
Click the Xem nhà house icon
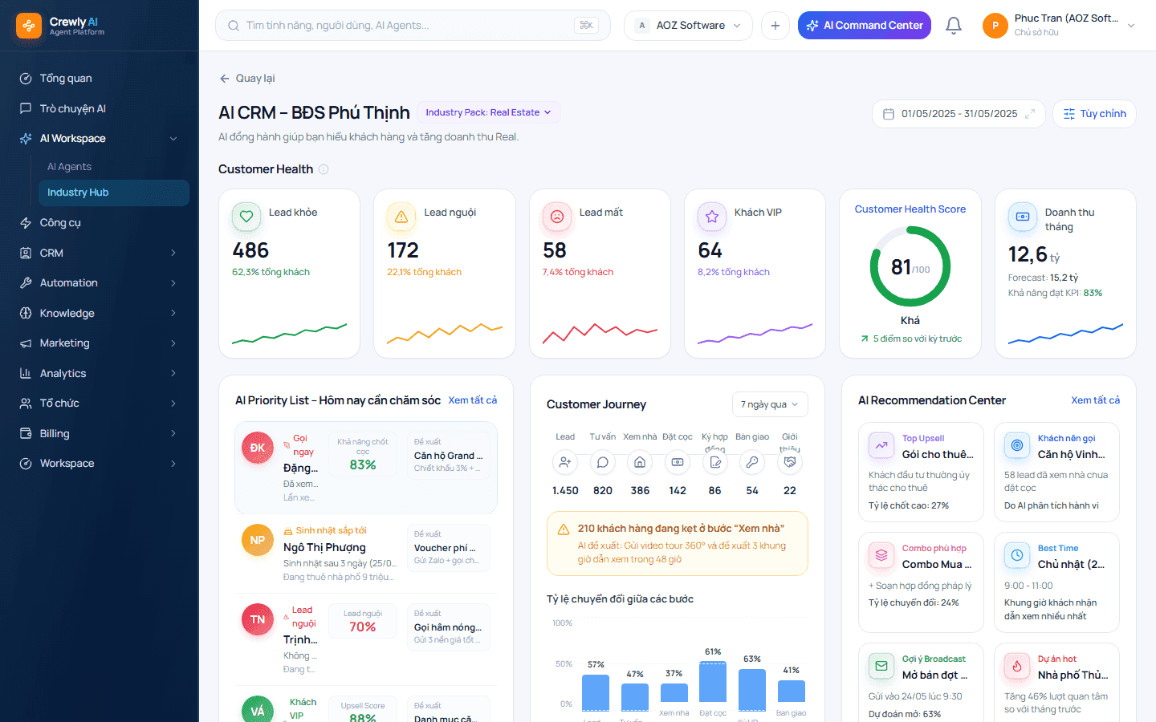coord(640,462)
